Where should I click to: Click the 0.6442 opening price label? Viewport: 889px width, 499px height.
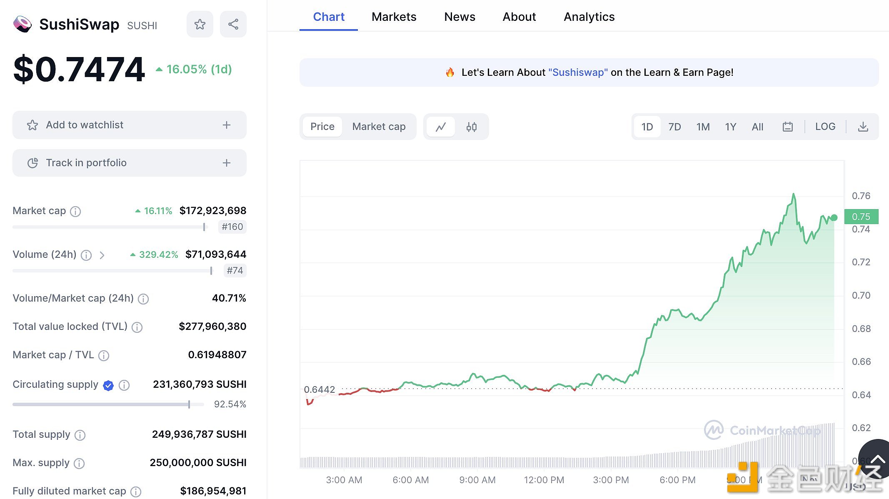[x=319, y=389]
